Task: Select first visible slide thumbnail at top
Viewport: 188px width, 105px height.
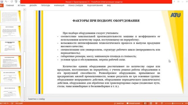Action: [11, 16]
